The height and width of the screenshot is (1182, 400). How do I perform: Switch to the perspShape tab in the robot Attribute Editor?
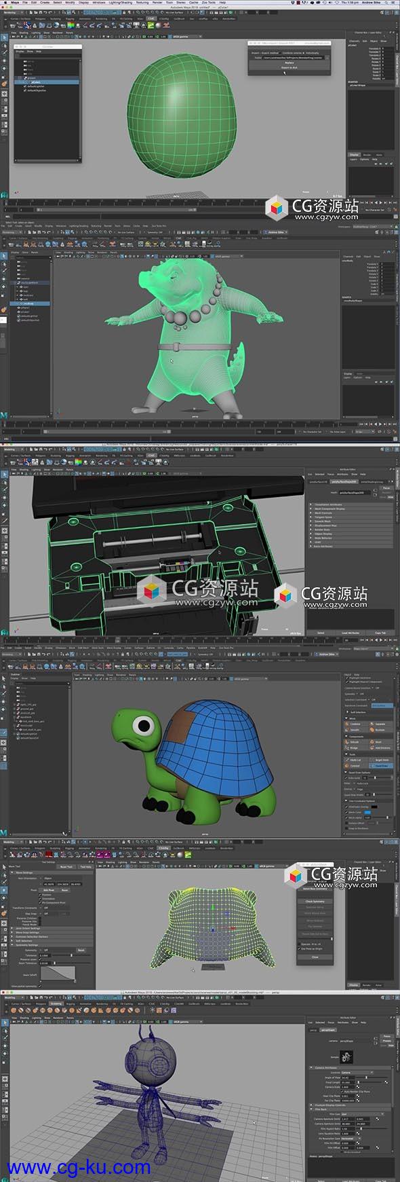pyautogui.click(x=328, y=1030)
